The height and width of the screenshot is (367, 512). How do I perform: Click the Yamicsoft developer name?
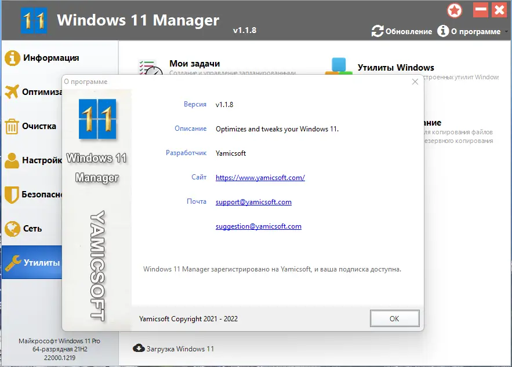tap(231, 153)
